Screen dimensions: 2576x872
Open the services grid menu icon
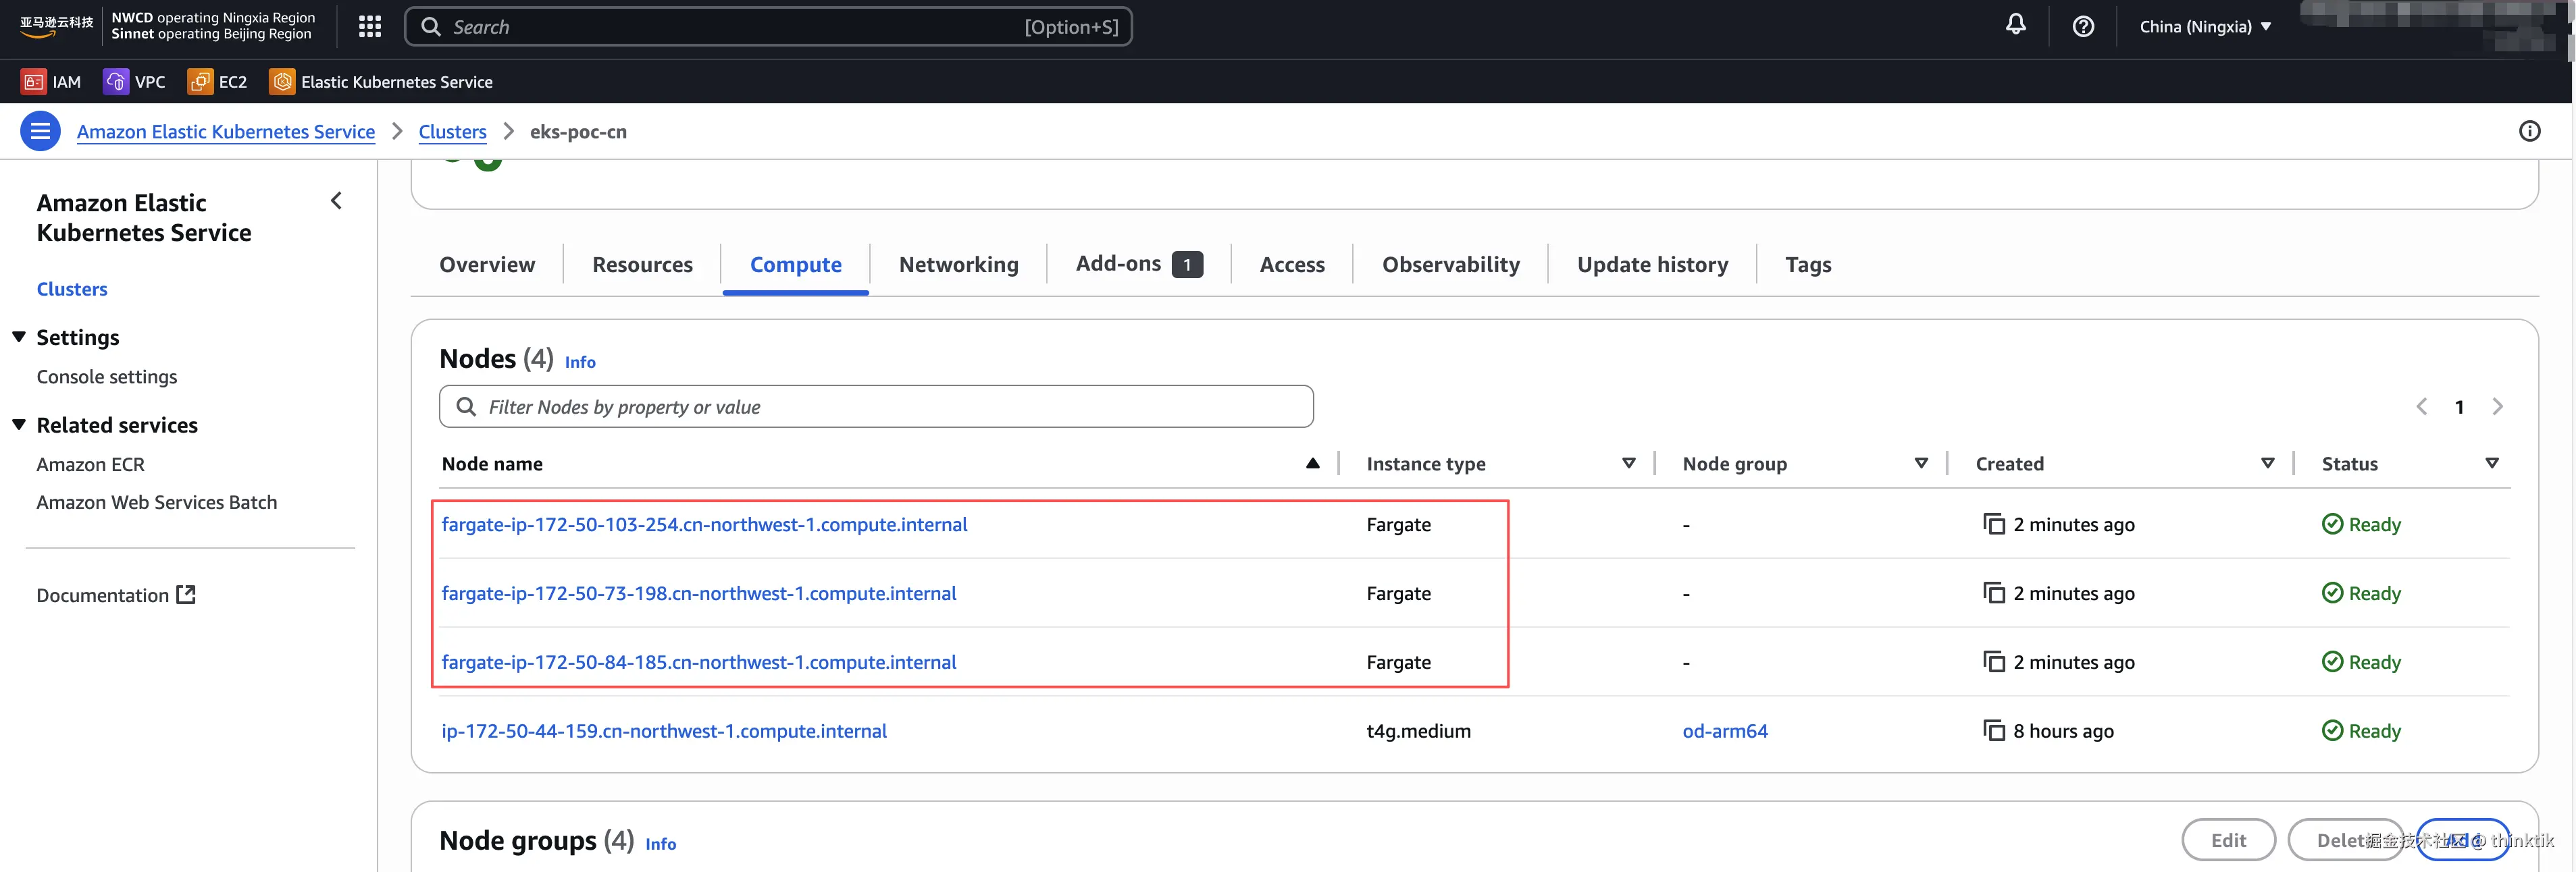[x=370, y=27]
